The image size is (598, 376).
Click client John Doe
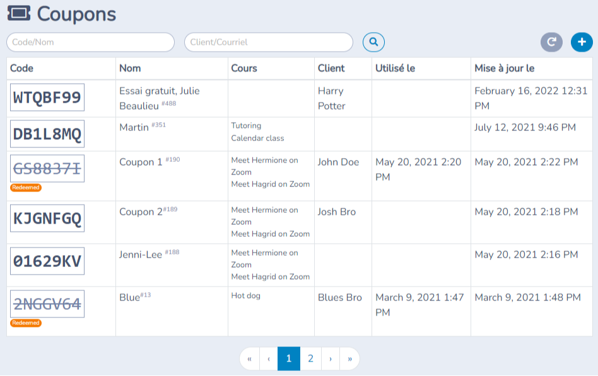pyautogui.click(x=338, y=162)
